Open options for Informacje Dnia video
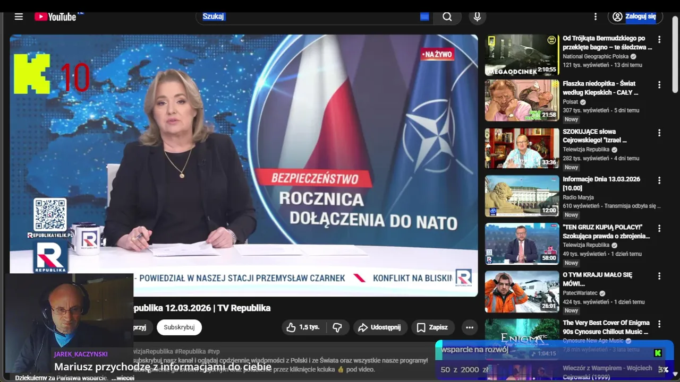The image size is (680, 382). pos(659,180)
